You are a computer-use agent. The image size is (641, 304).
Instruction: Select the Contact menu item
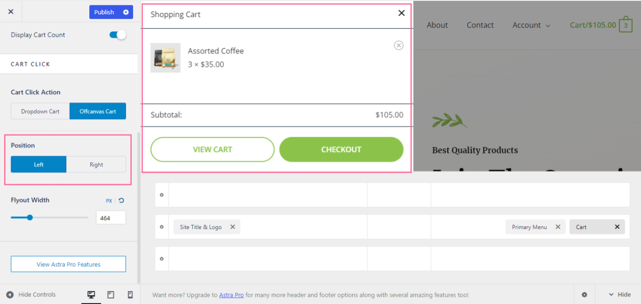point(480,25)
